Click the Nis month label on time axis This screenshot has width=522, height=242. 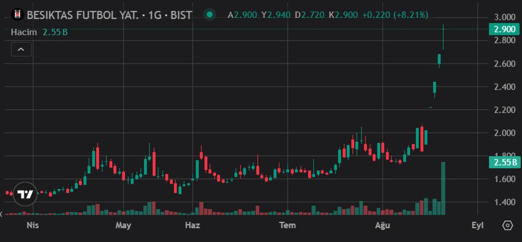33,225
